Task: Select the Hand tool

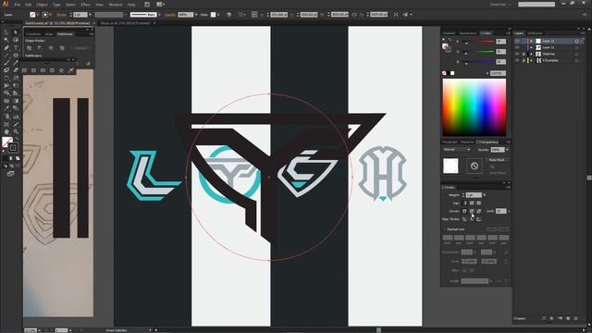Action: point(6,131)
